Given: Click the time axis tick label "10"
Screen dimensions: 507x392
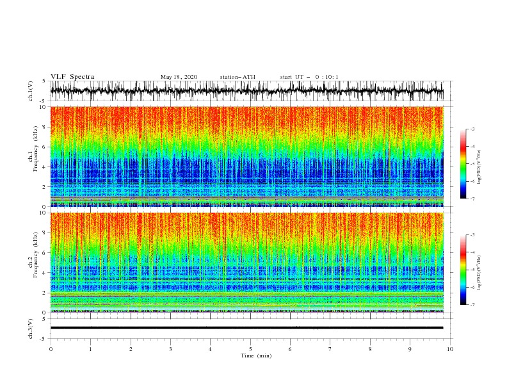Looking at the screenshot, I should [x=450, y=349].
